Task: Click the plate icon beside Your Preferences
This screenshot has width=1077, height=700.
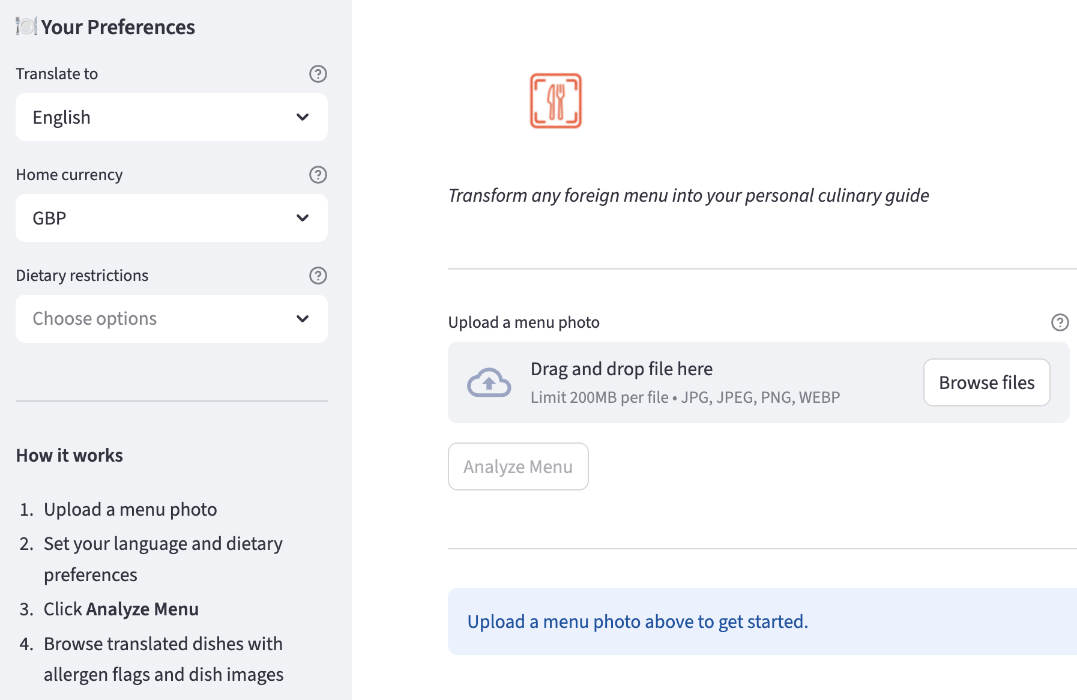Action: [26, 26]
